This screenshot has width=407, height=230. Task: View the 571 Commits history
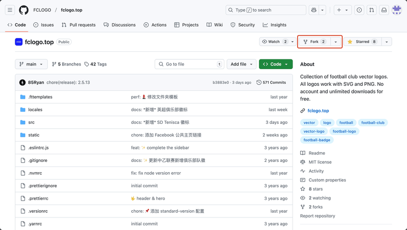tap(271, 82)
